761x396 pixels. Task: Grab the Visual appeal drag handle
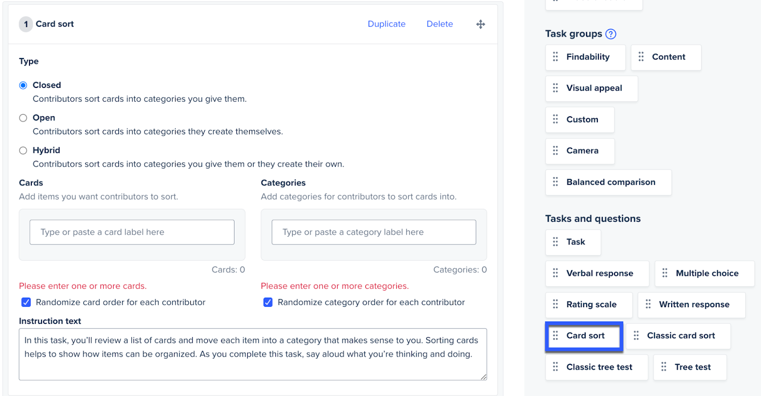coord(555,88)
